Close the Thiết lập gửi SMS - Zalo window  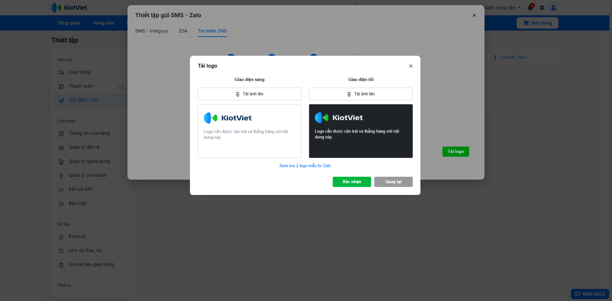point(474,15)
